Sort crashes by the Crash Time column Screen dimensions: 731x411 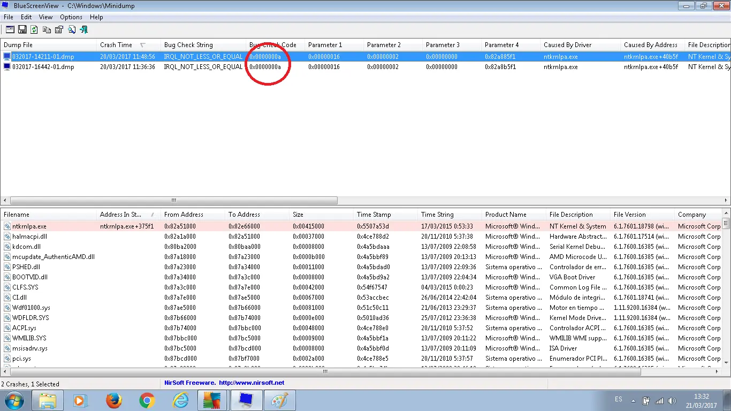click(128, 45)
